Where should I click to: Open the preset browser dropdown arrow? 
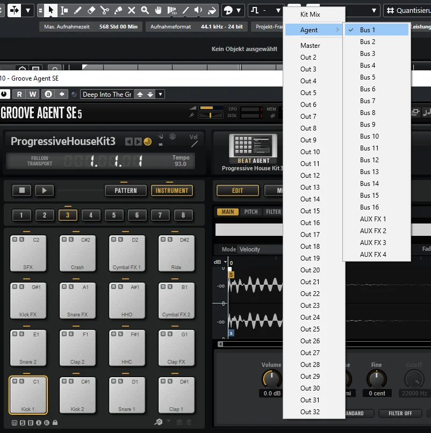point(160,95)
